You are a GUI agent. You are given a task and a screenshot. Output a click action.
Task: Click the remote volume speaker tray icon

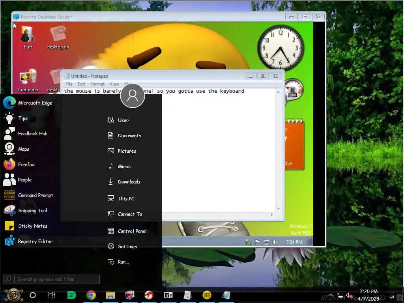coord(275,242)
